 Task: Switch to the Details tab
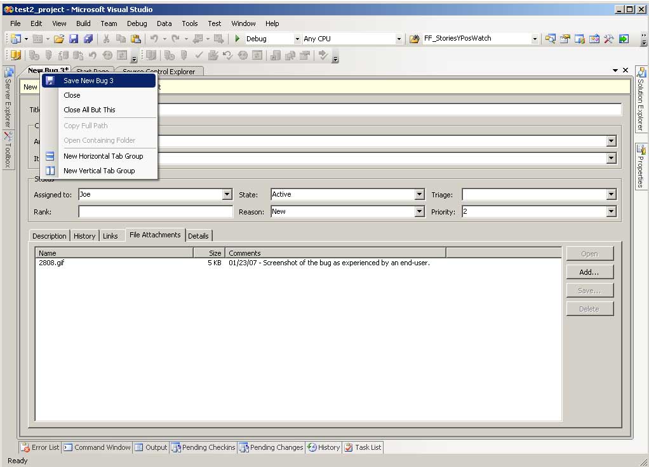click(198, 236)
